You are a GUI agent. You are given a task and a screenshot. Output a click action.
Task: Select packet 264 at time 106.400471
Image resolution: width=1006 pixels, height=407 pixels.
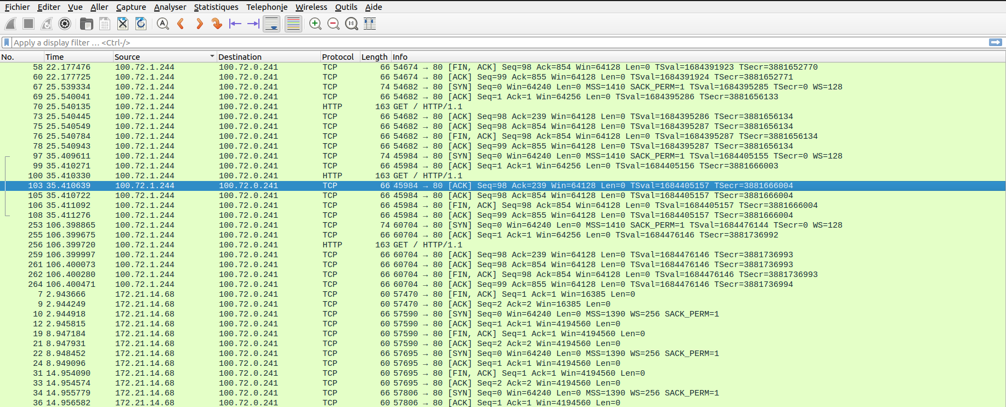[503, 285]
